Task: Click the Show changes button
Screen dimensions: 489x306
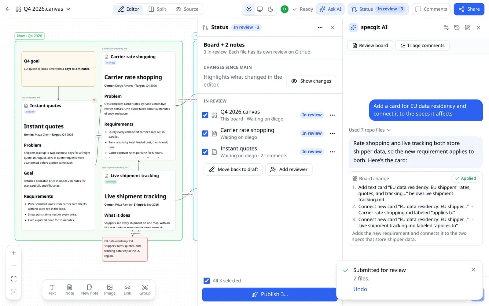Action: 311,81
